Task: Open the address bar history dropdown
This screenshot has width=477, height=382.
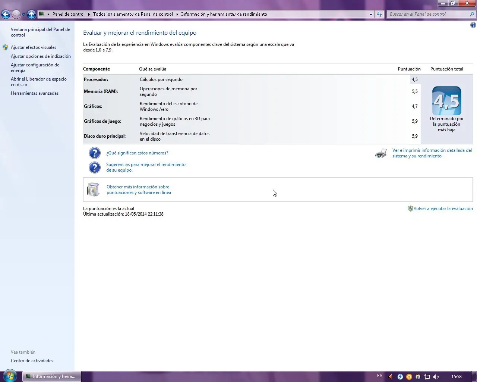Action: pos(371,14)
